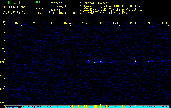171x108 pixels.
Task: Click receiving location Ogaki, Gifu, JAPAN
Action: click(98, 6)
